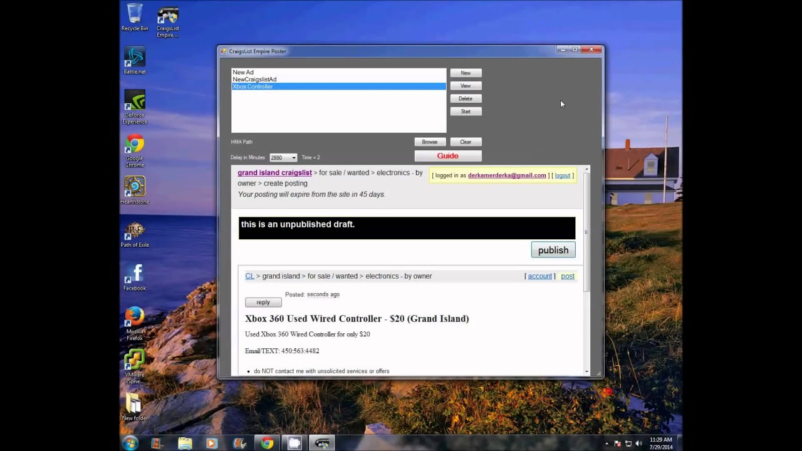802x451 pixels.
Task: Click the New button
Action: (x=466, y=73)
